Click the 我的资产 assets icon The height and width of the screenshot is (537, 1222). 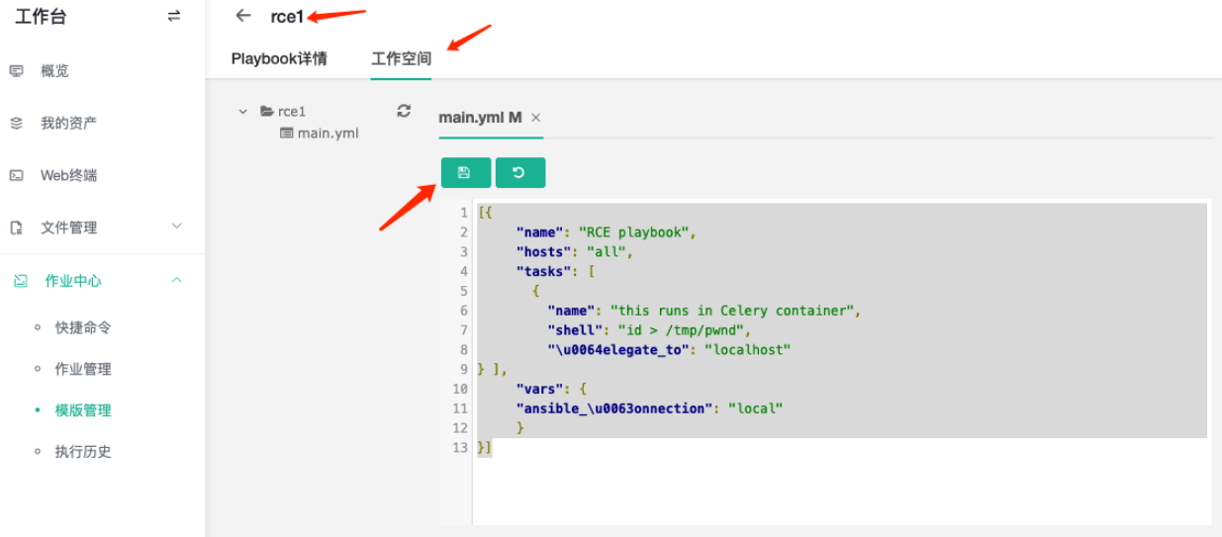tap(17, 124)
